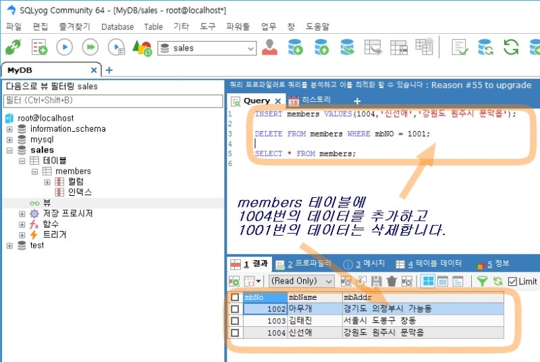Expand the 저장 프로시저 node
The height and width of the screenshot is (362, 540).
[x=22, y=214]
